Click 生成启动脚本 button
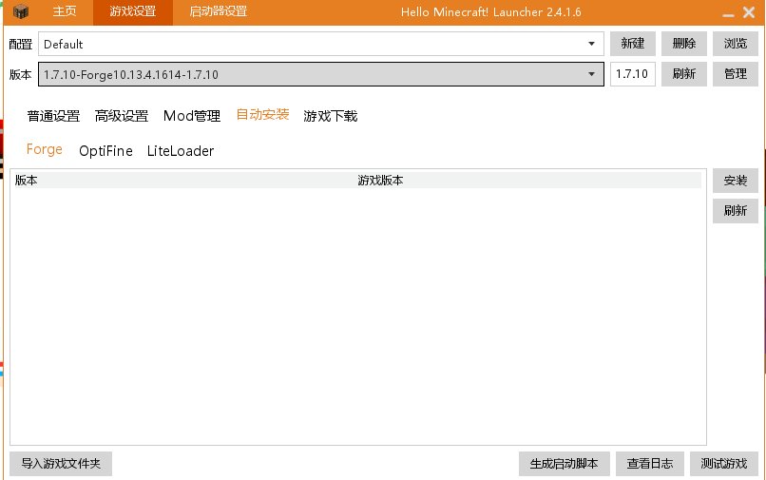Viewport: 766px width, 480px height. pyautogui.click(x=565, y=464)
